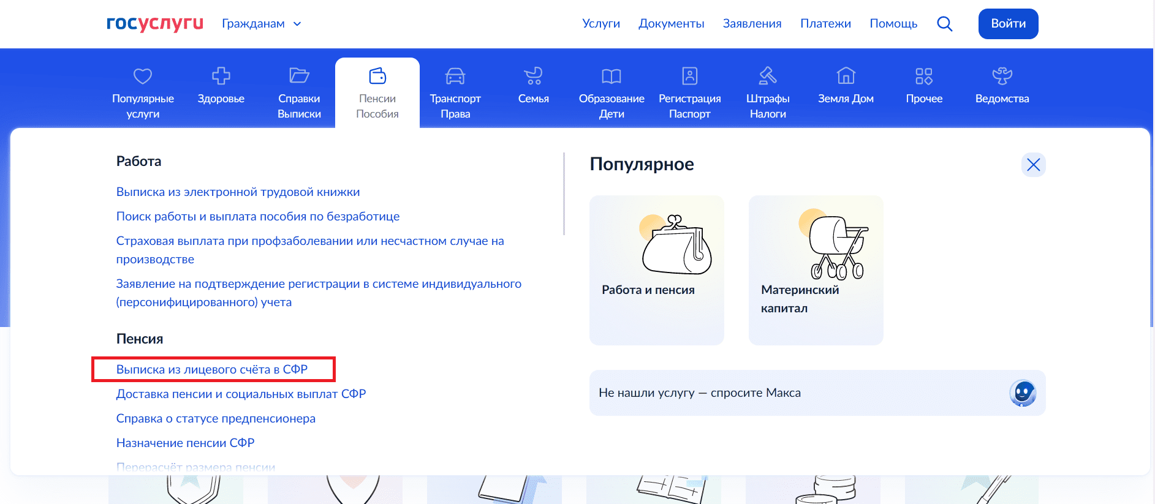Image resolution: width=1155 pixels, height=504 pixels.
Task: Open the Помощь section
Action: point(893,23)
